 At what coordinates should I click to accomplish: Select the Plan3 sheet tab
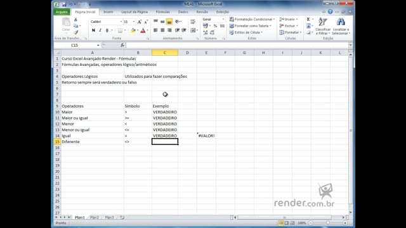[x=109, y=217]
